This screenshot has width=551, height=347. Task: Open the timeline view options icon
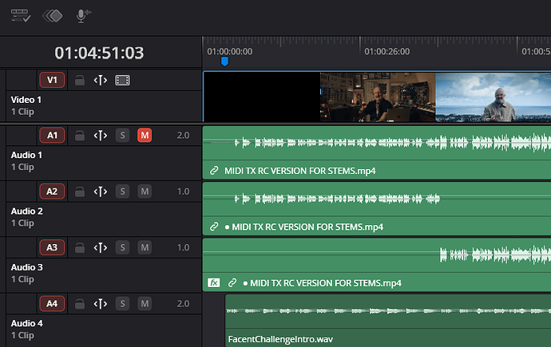(x=20, y=15)
